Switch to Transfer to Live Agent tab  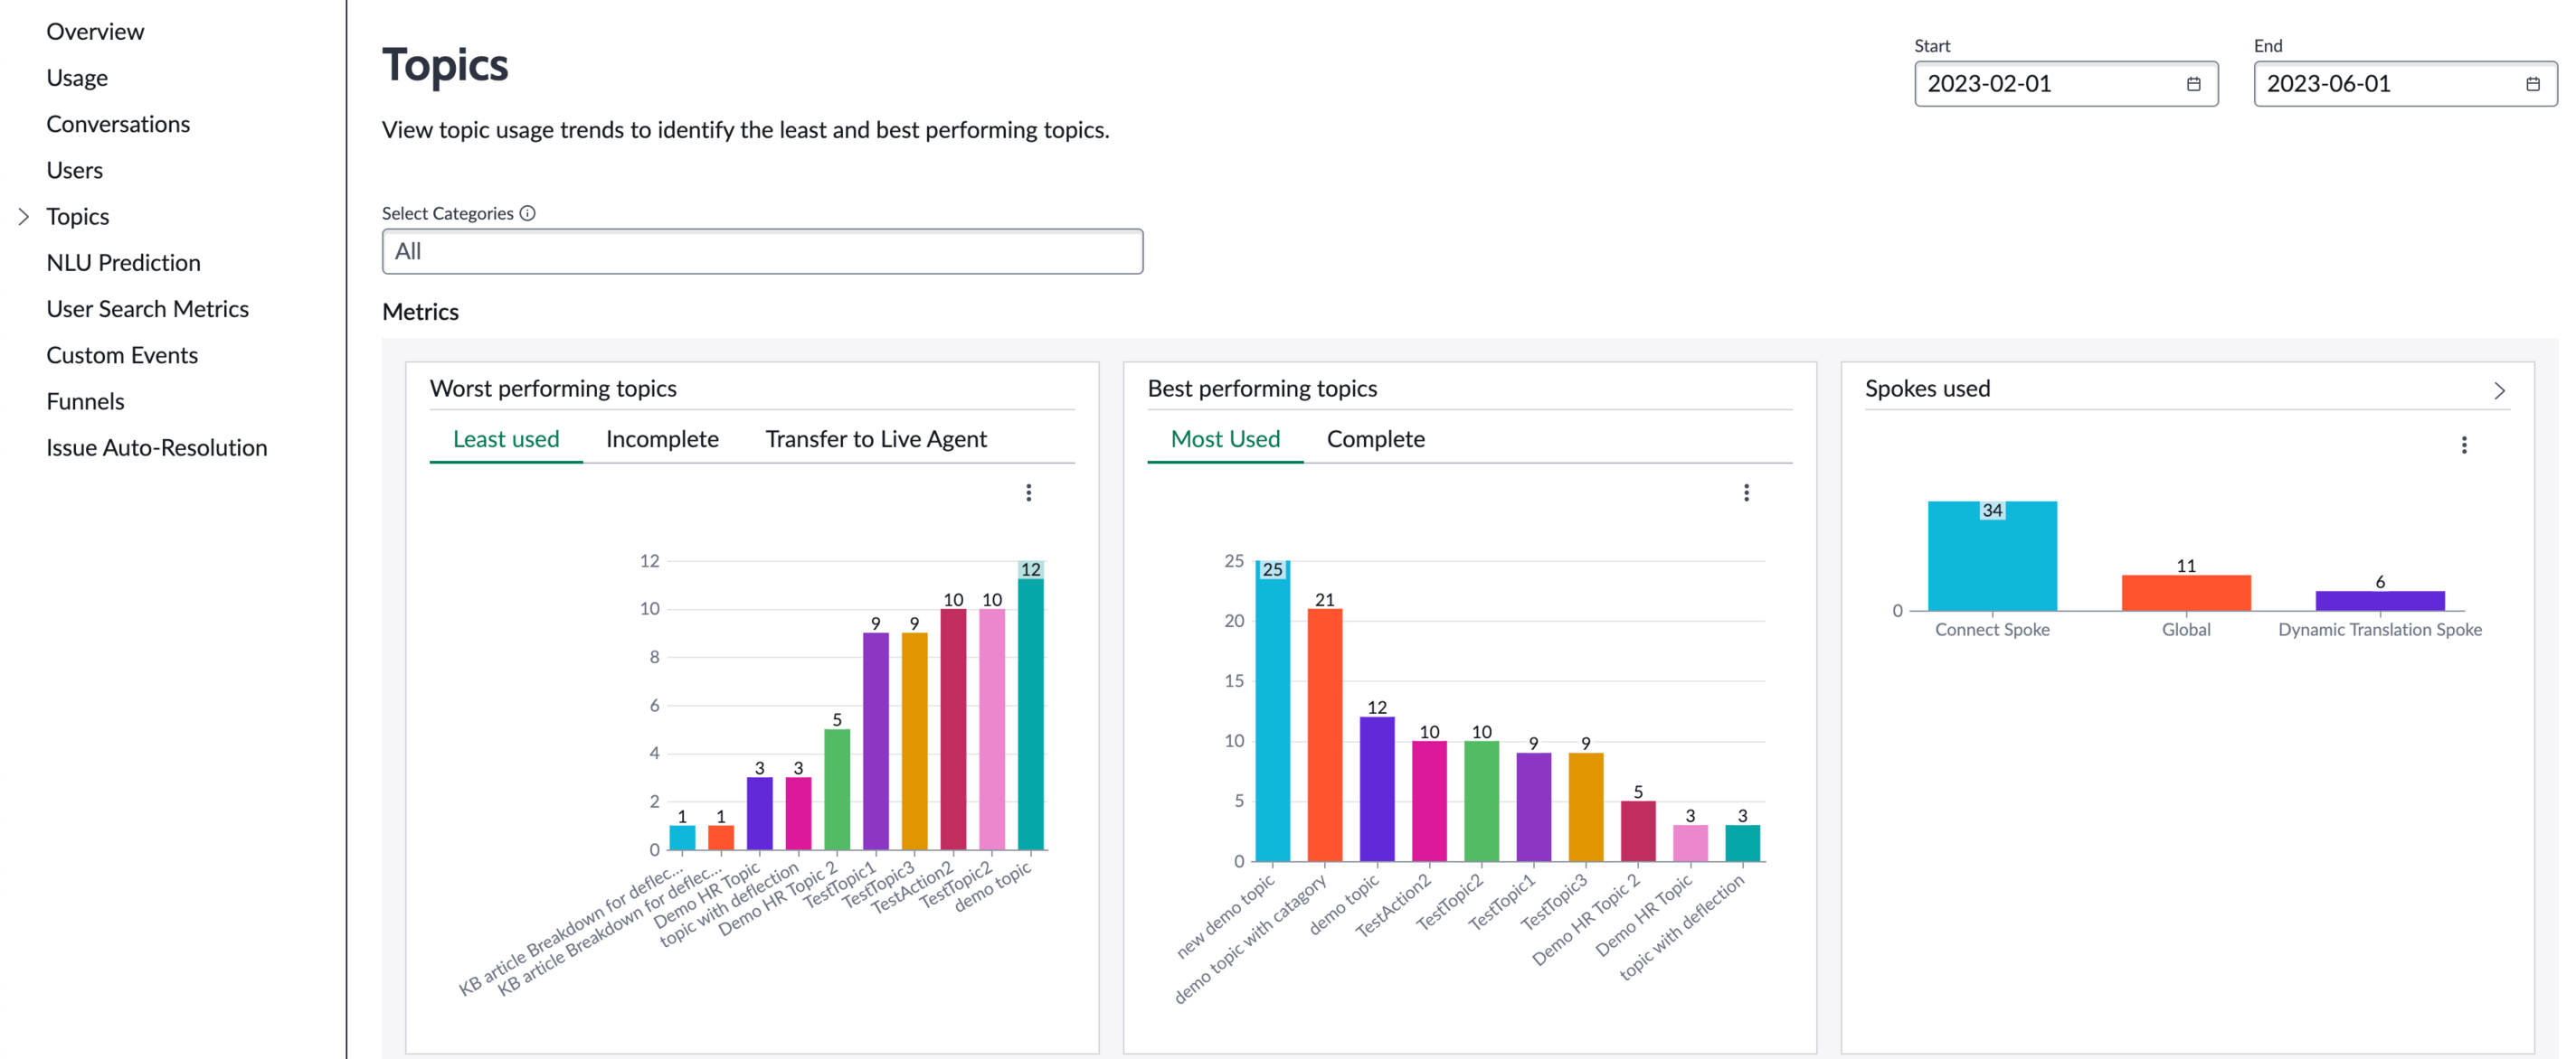876,439
